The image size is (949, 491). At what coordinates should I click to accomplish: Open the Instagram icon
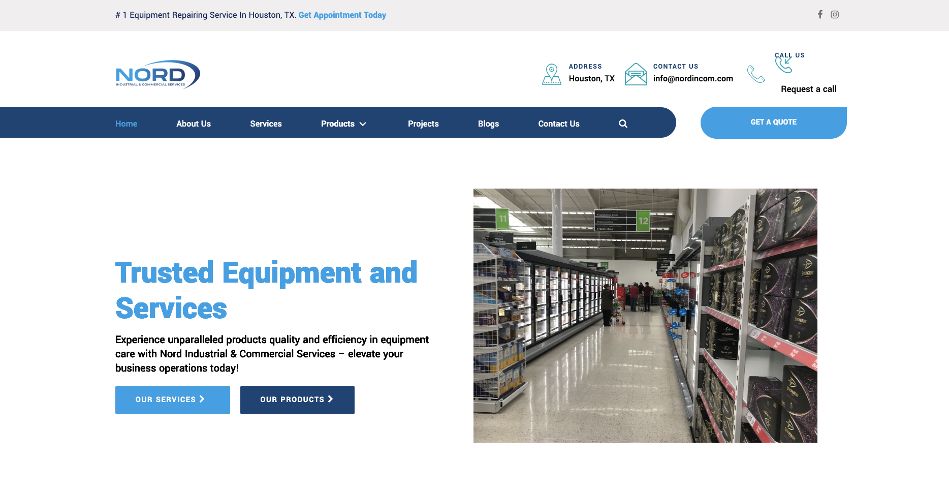pos(835,14)
